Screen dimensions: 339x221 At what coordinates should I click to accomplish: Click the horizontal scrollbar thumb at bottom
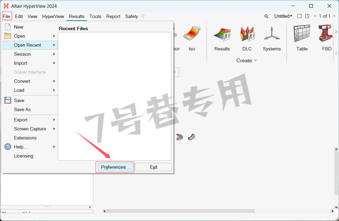pyautogui.click(x=181, y=211)
